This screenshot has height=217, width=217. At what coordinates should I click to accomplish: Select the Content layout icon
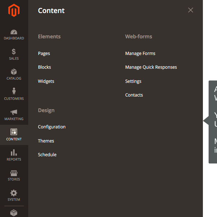tap(14, 132)
